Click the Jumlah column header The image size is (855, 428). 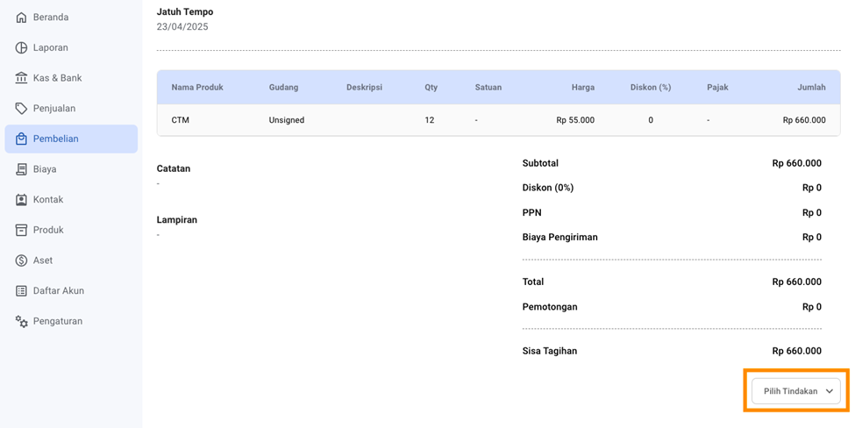click(811, 88)
